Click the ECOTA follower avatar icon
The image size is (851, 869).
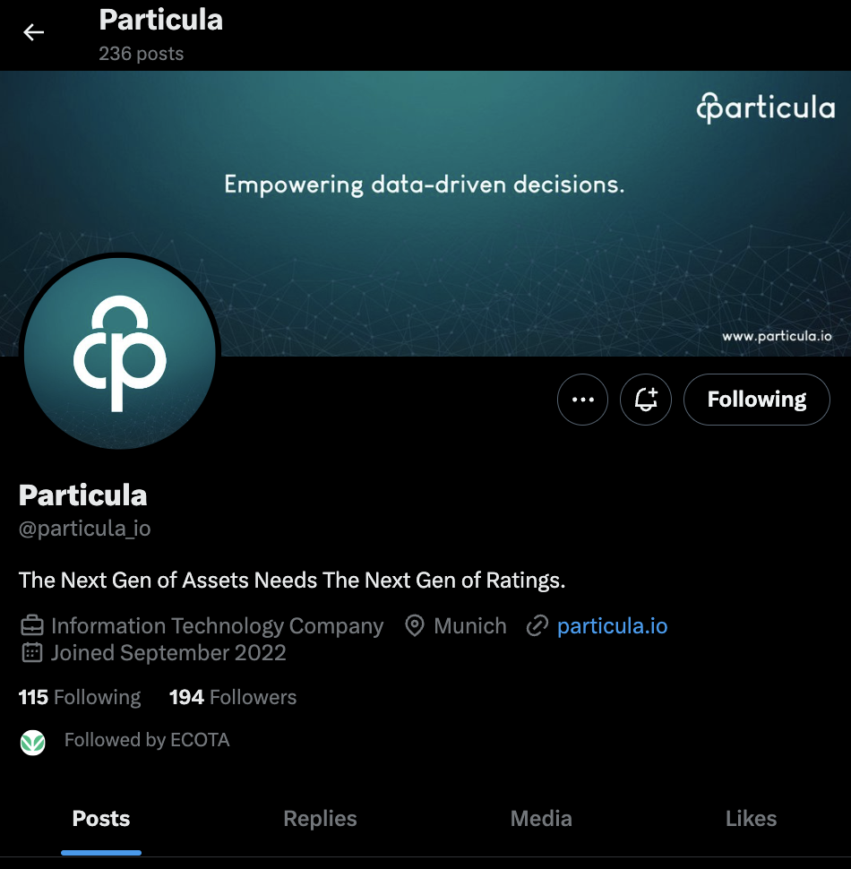pos(32,742)
